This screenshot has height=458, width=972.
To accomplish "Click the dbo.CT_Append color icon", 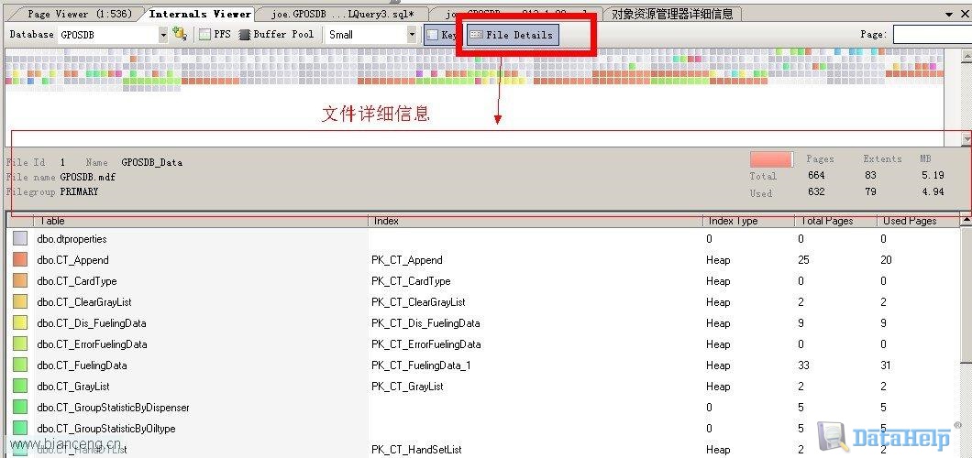I will click(x=20, y=260).
